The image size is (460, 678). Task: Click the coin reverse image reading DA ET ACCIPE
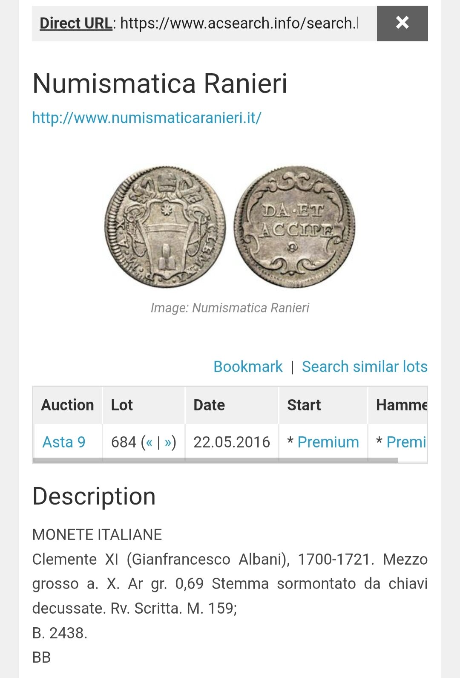(x=294, y=227)
